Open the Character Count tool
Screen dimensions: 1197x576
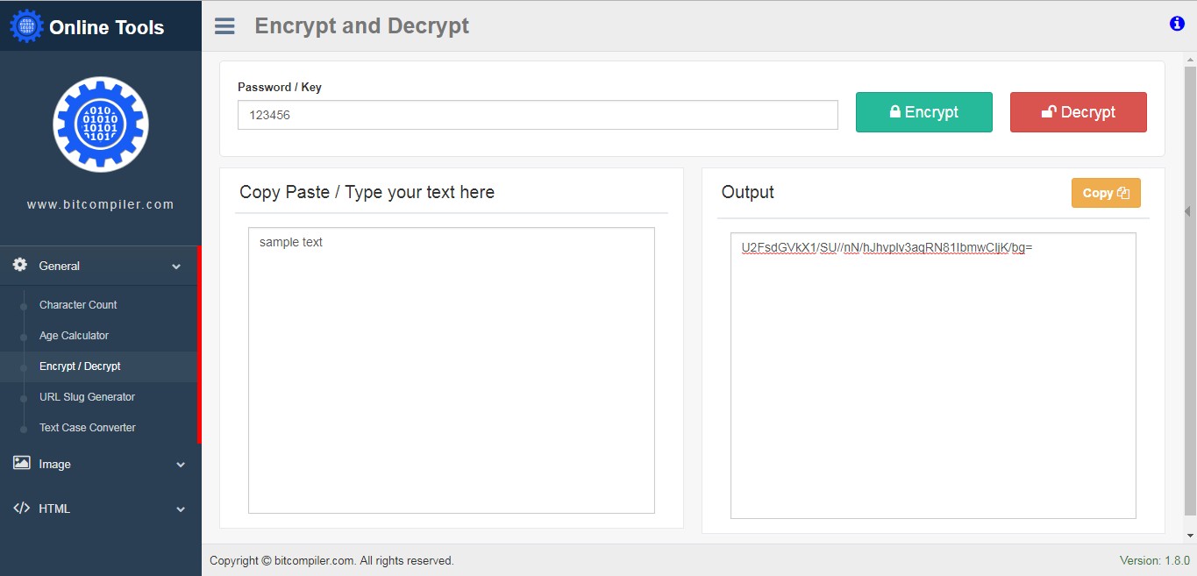(x=78, y=304)
